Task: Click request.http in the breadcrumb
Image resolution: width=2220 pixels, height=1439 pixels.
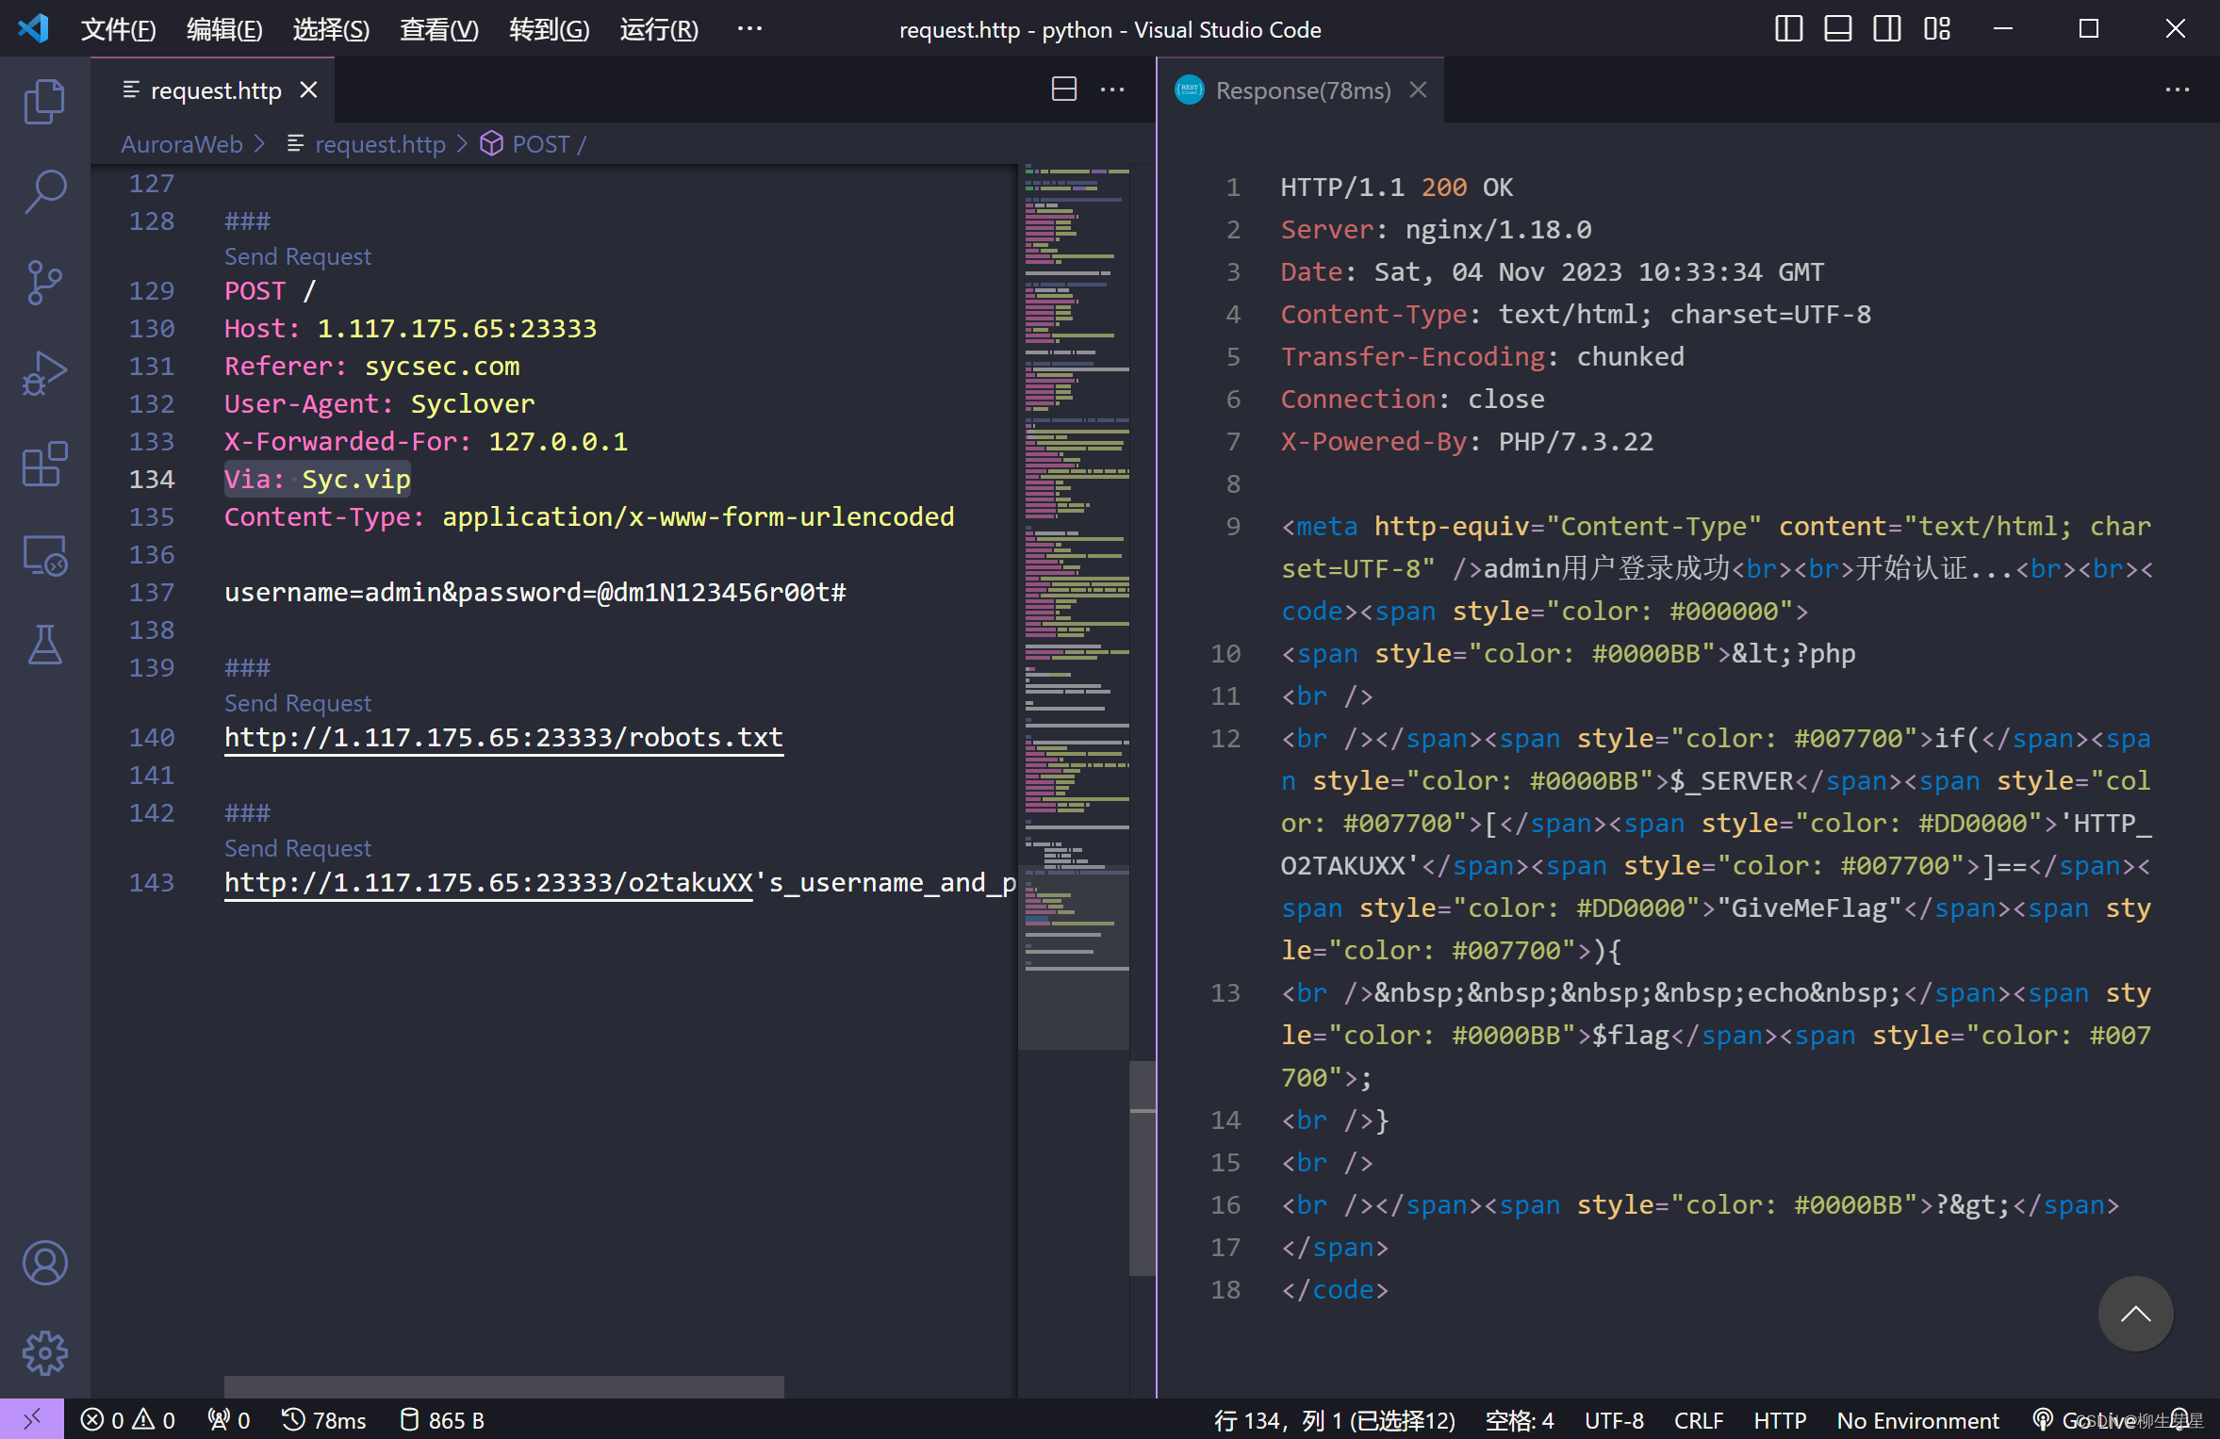Action: [380, 143]
